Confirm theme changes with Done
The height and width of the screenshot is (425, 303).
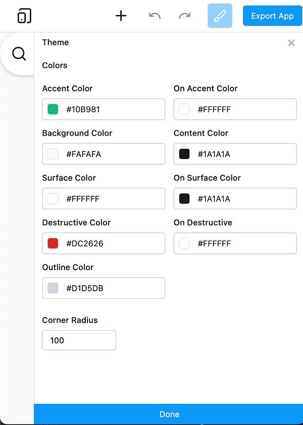169,414
